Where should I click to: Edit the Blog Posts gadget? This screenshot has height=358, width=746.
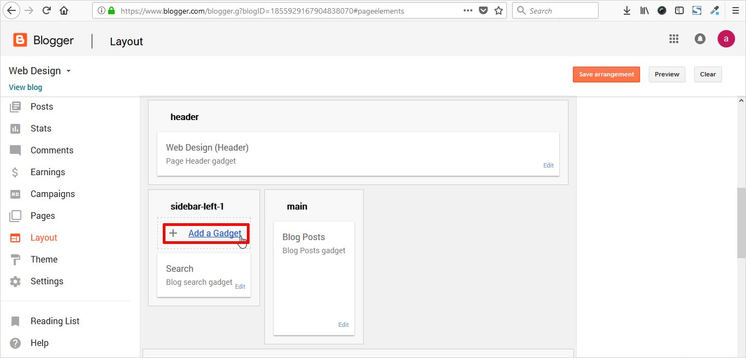coord(343,325)
